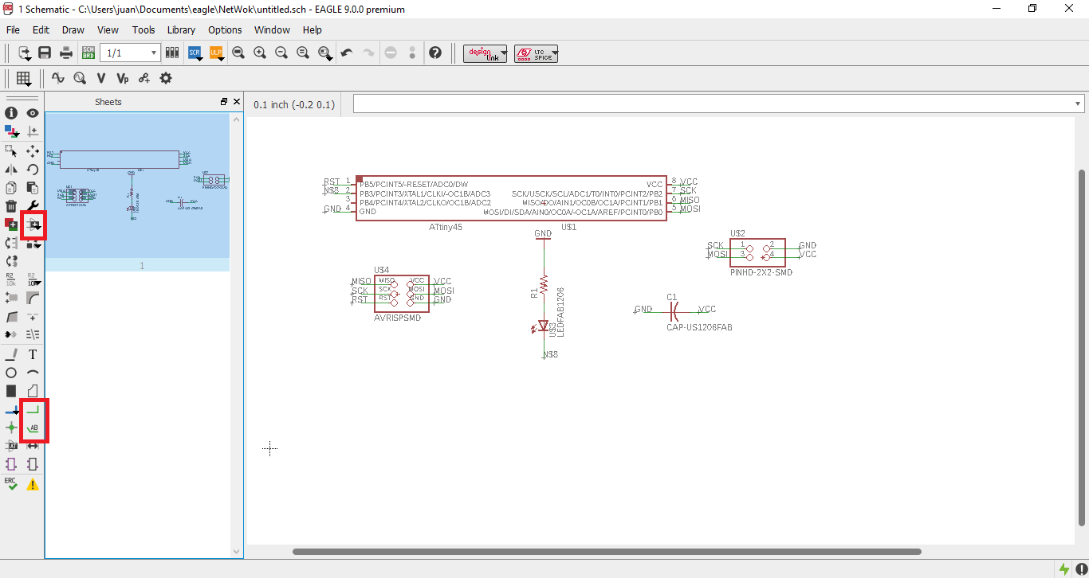Select the Copy tool
This screenshot has width=1089, height=578.
(11, 189)
